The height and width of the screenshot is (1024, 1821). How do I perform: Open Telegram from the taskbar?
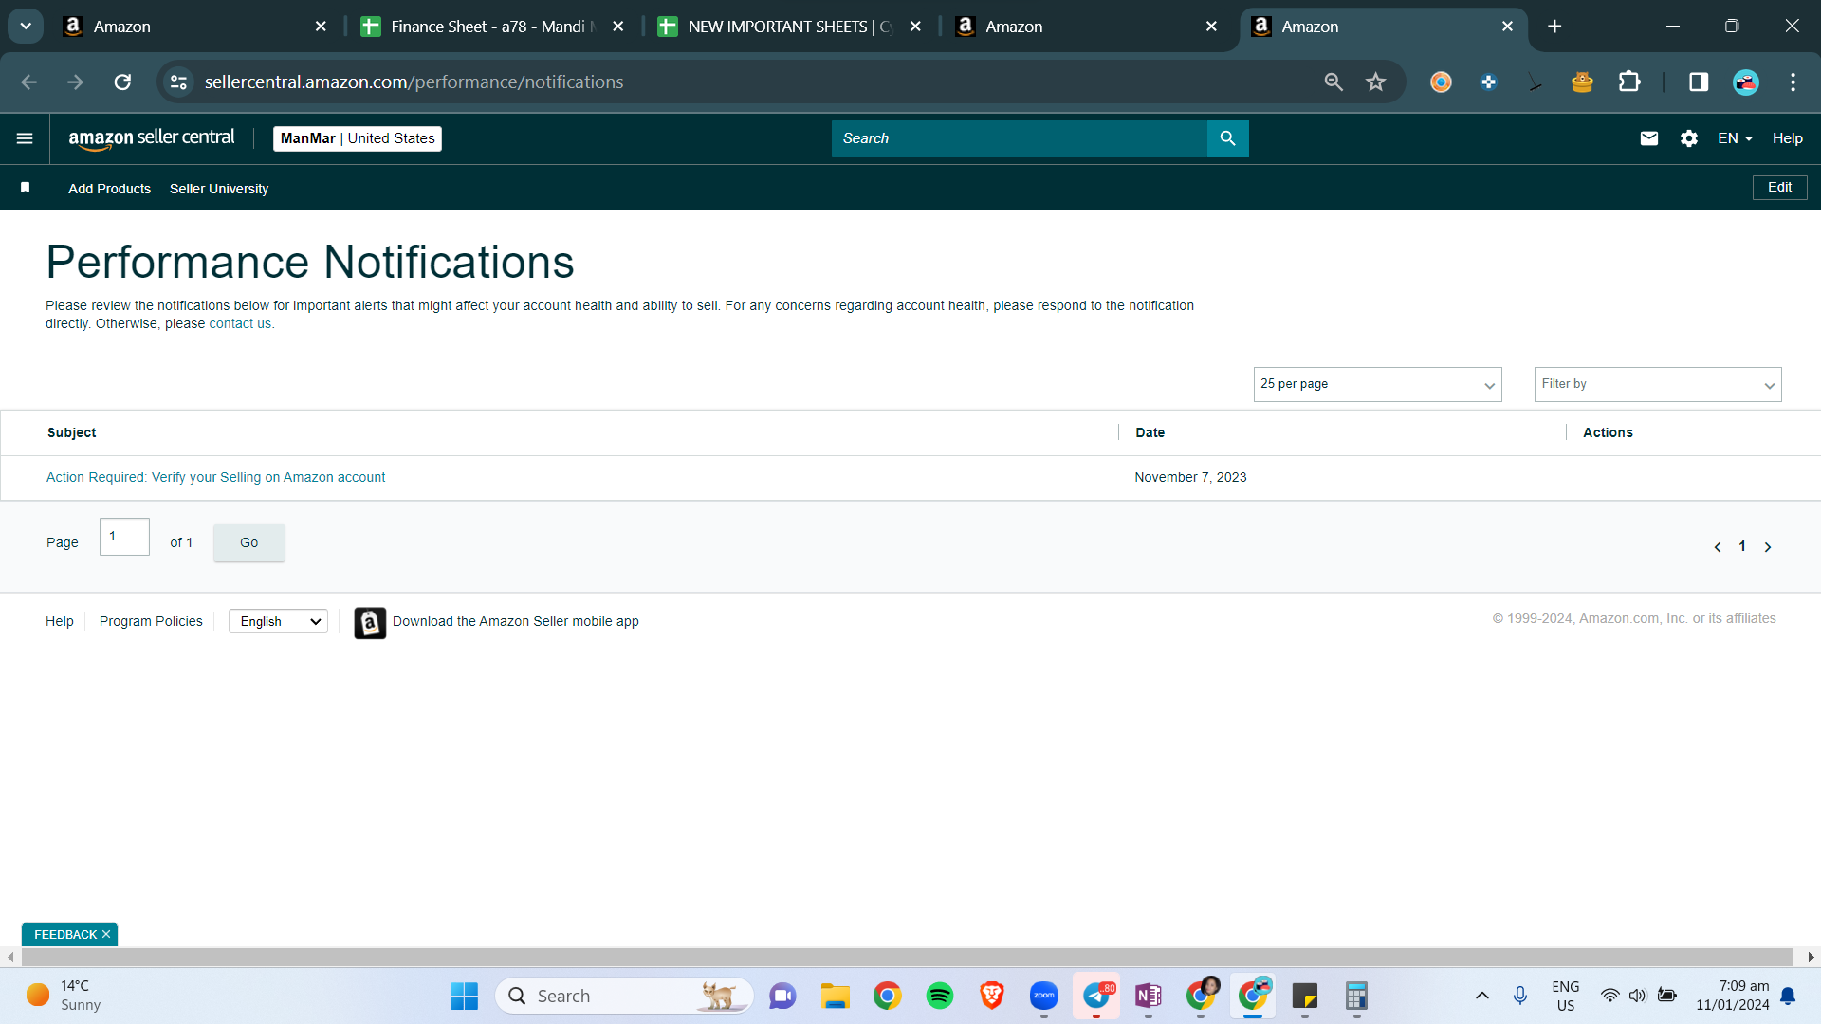(x=1096, y=996)
